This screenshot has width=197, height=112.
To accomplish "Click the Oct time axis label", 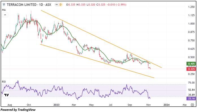I will point(29,105).
